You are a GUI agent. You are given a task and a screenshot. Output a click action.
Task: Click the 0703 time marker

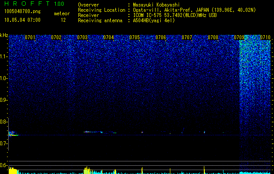(82, 37)
